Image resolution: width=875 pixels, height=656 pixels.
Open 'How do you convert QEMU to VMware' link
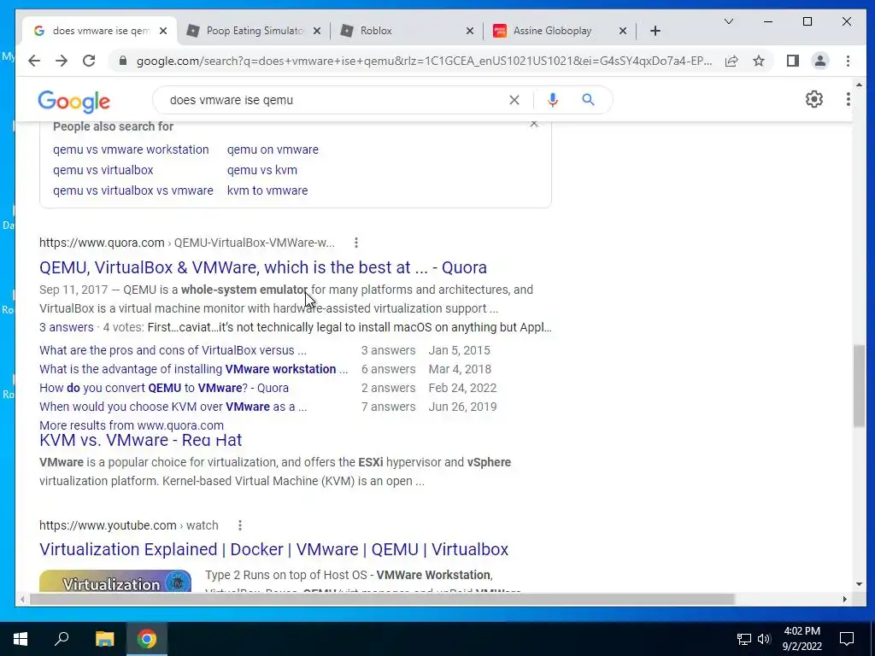click(164, 388)
